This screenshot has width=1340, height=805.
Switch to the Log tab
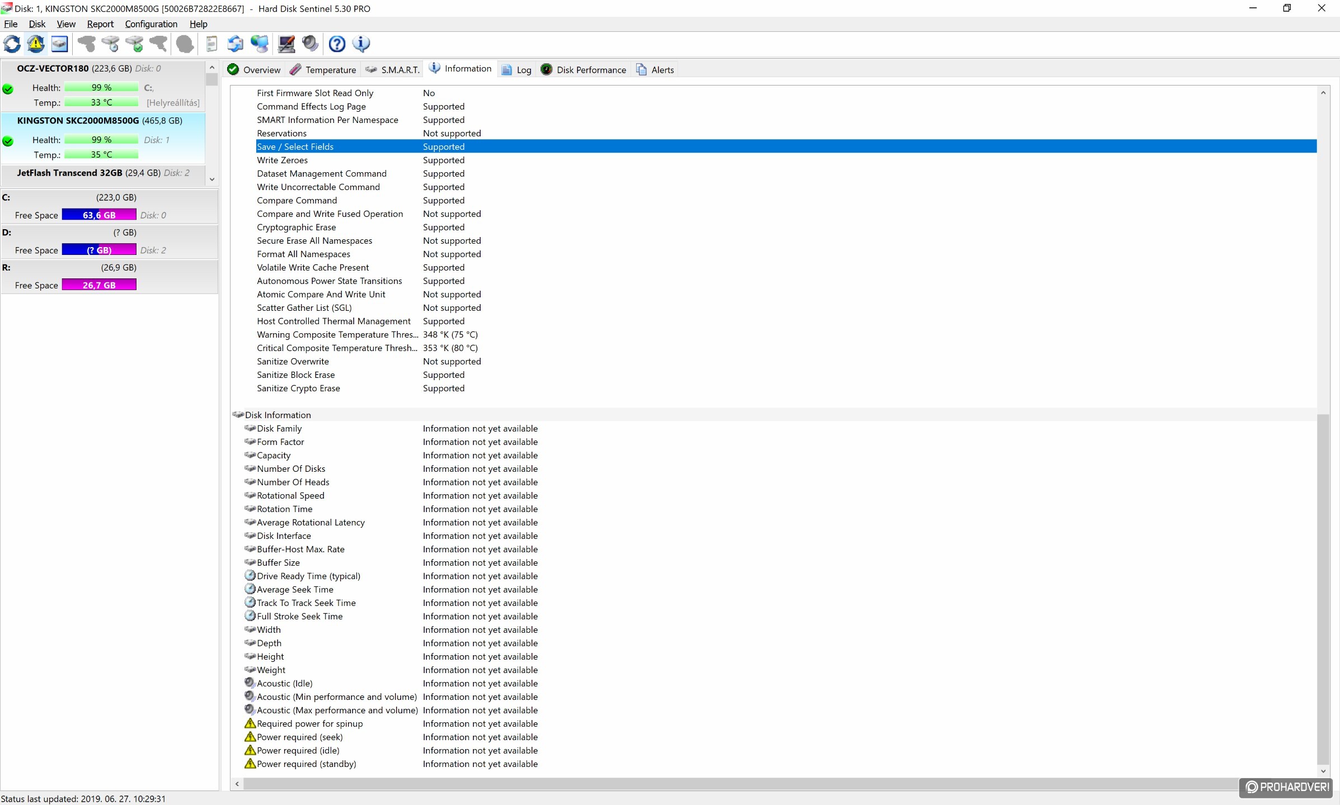pos(516,70)
